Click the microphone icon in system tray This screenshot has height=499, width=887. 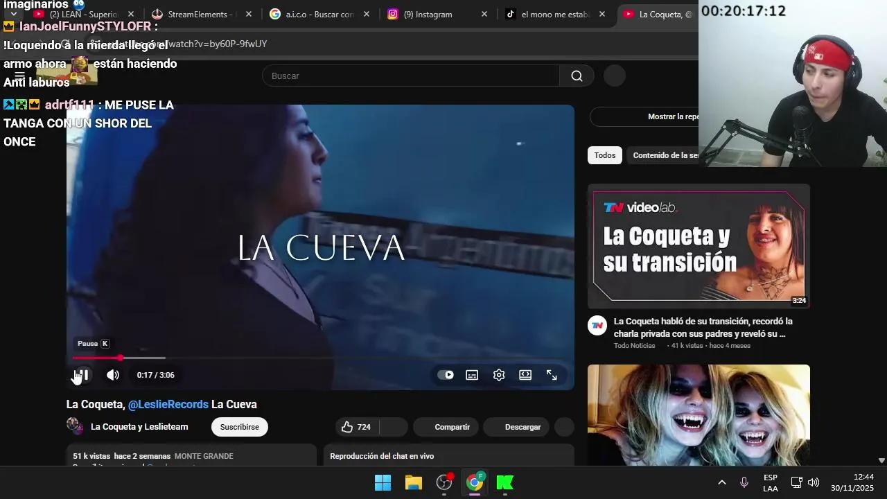tap(744, 482)
